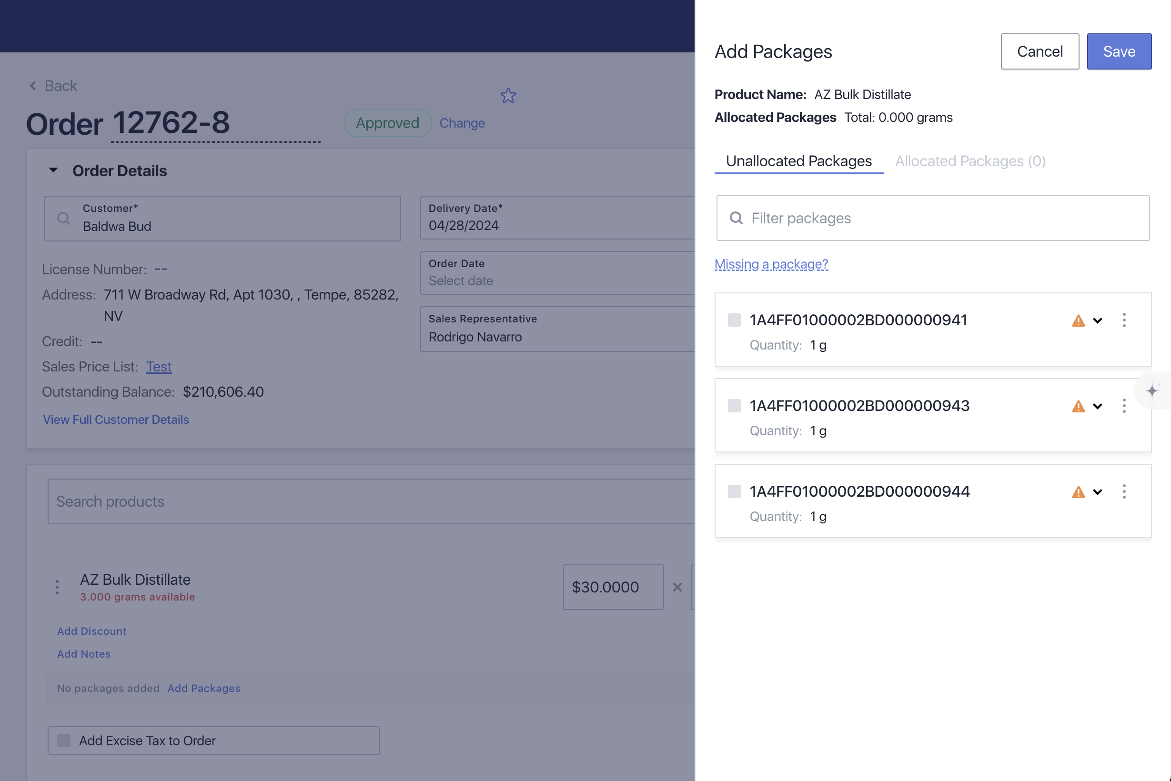
Task: Open the Sales Representative dropdown
Action: [557, 329]
